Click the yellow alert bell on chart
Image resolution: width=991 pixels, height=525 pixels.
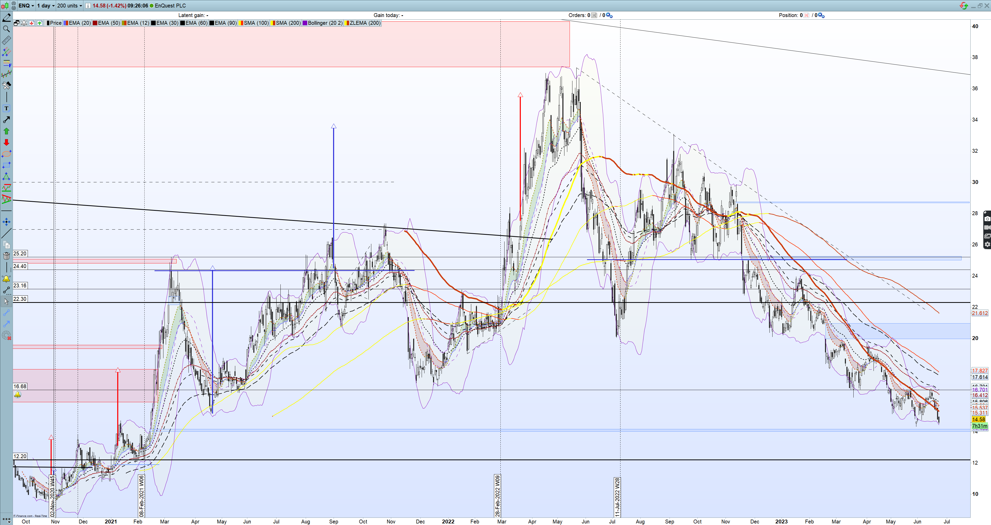17,395
